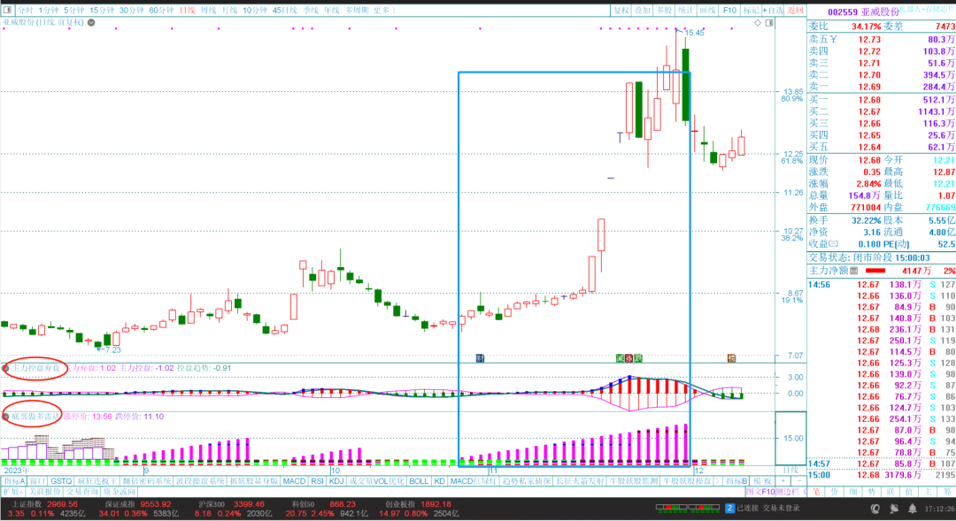Click the plus zoom button beside 日线

[x=783, y=481]
